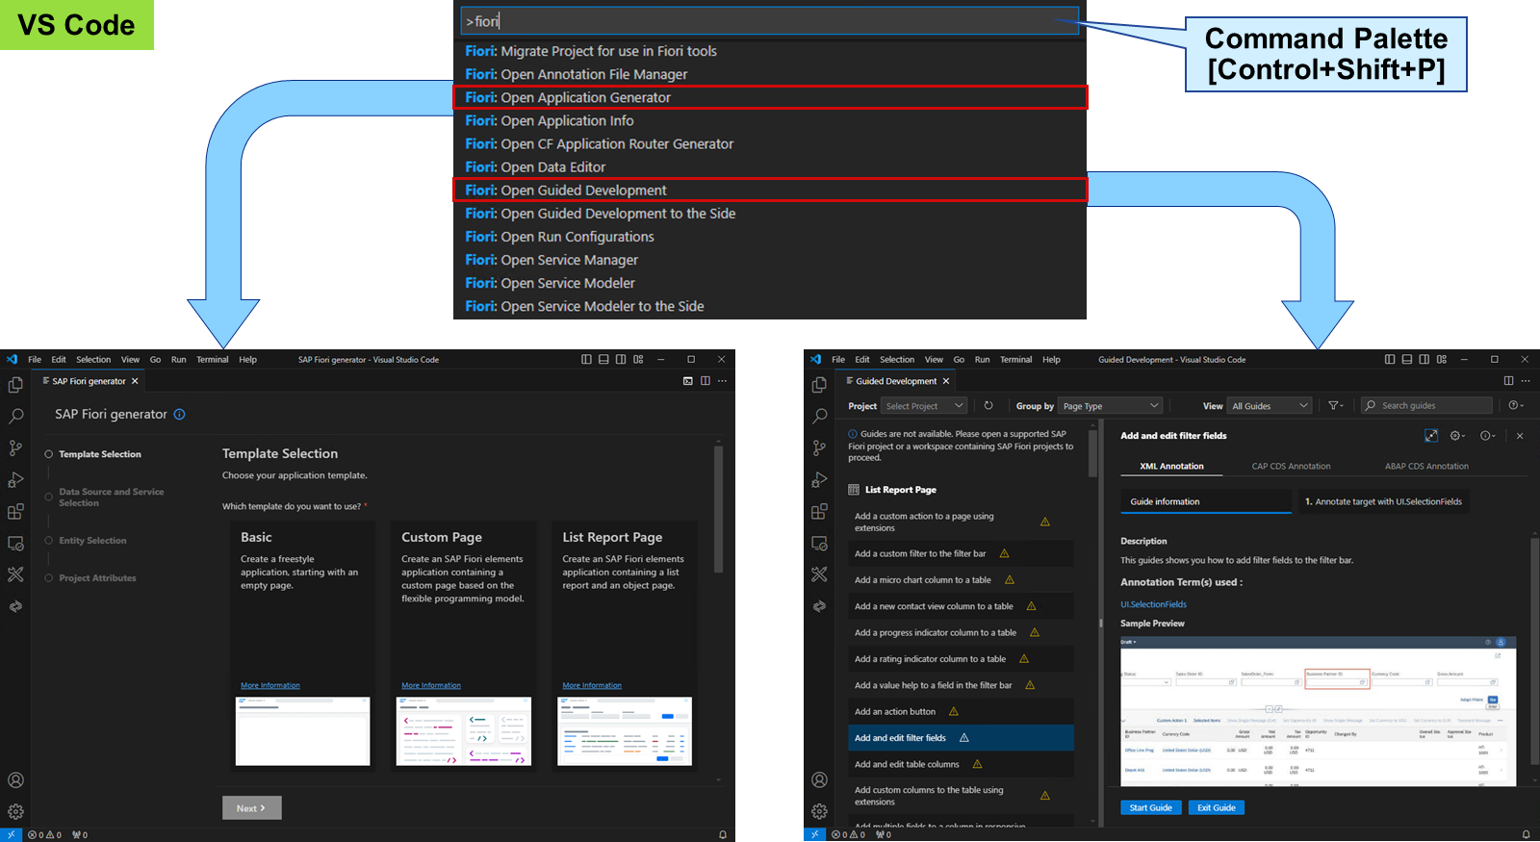Open more actions ellipsis in Guided Development window
Viewport: 1540px width, 842px height.
[1526, 381]
